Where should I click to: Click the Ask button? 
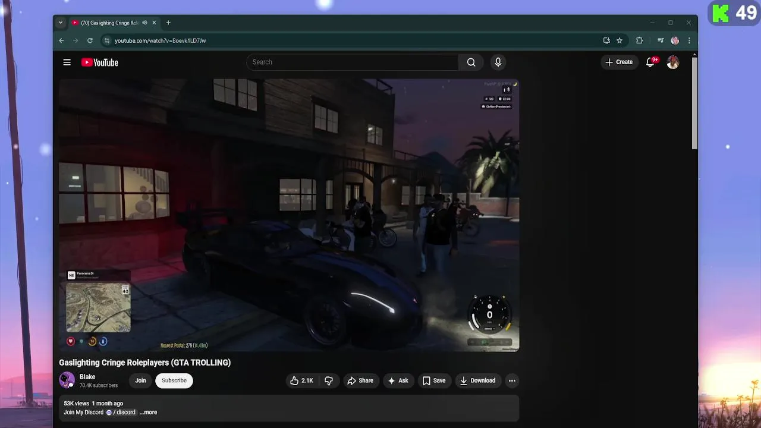pyautogui.click(x=398, y=380)
